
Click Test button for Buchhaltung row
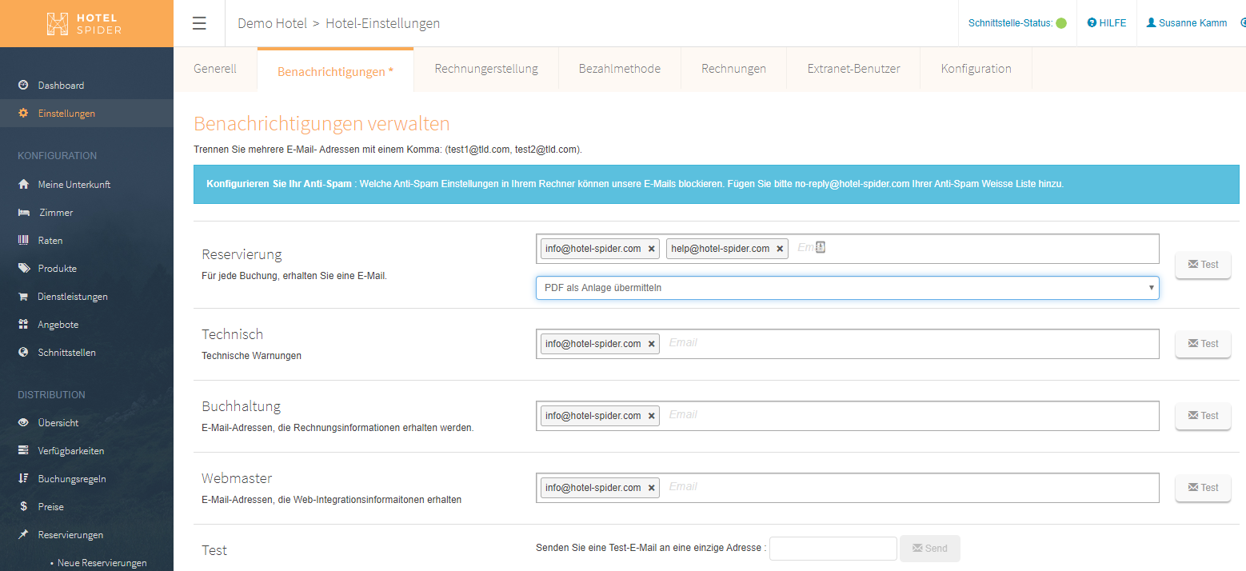[1203, 416]
